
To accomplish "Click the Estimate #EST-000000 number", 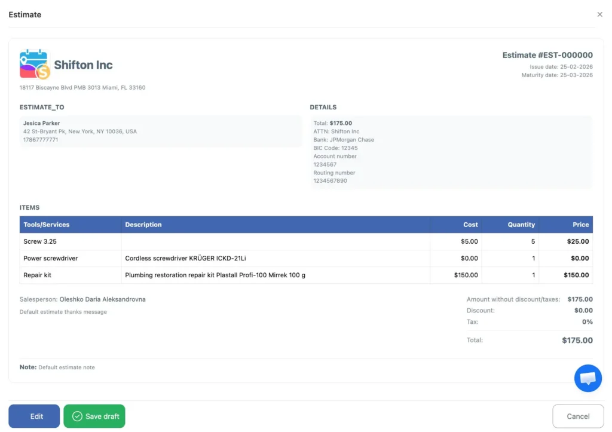I will [x=547, y=55].
